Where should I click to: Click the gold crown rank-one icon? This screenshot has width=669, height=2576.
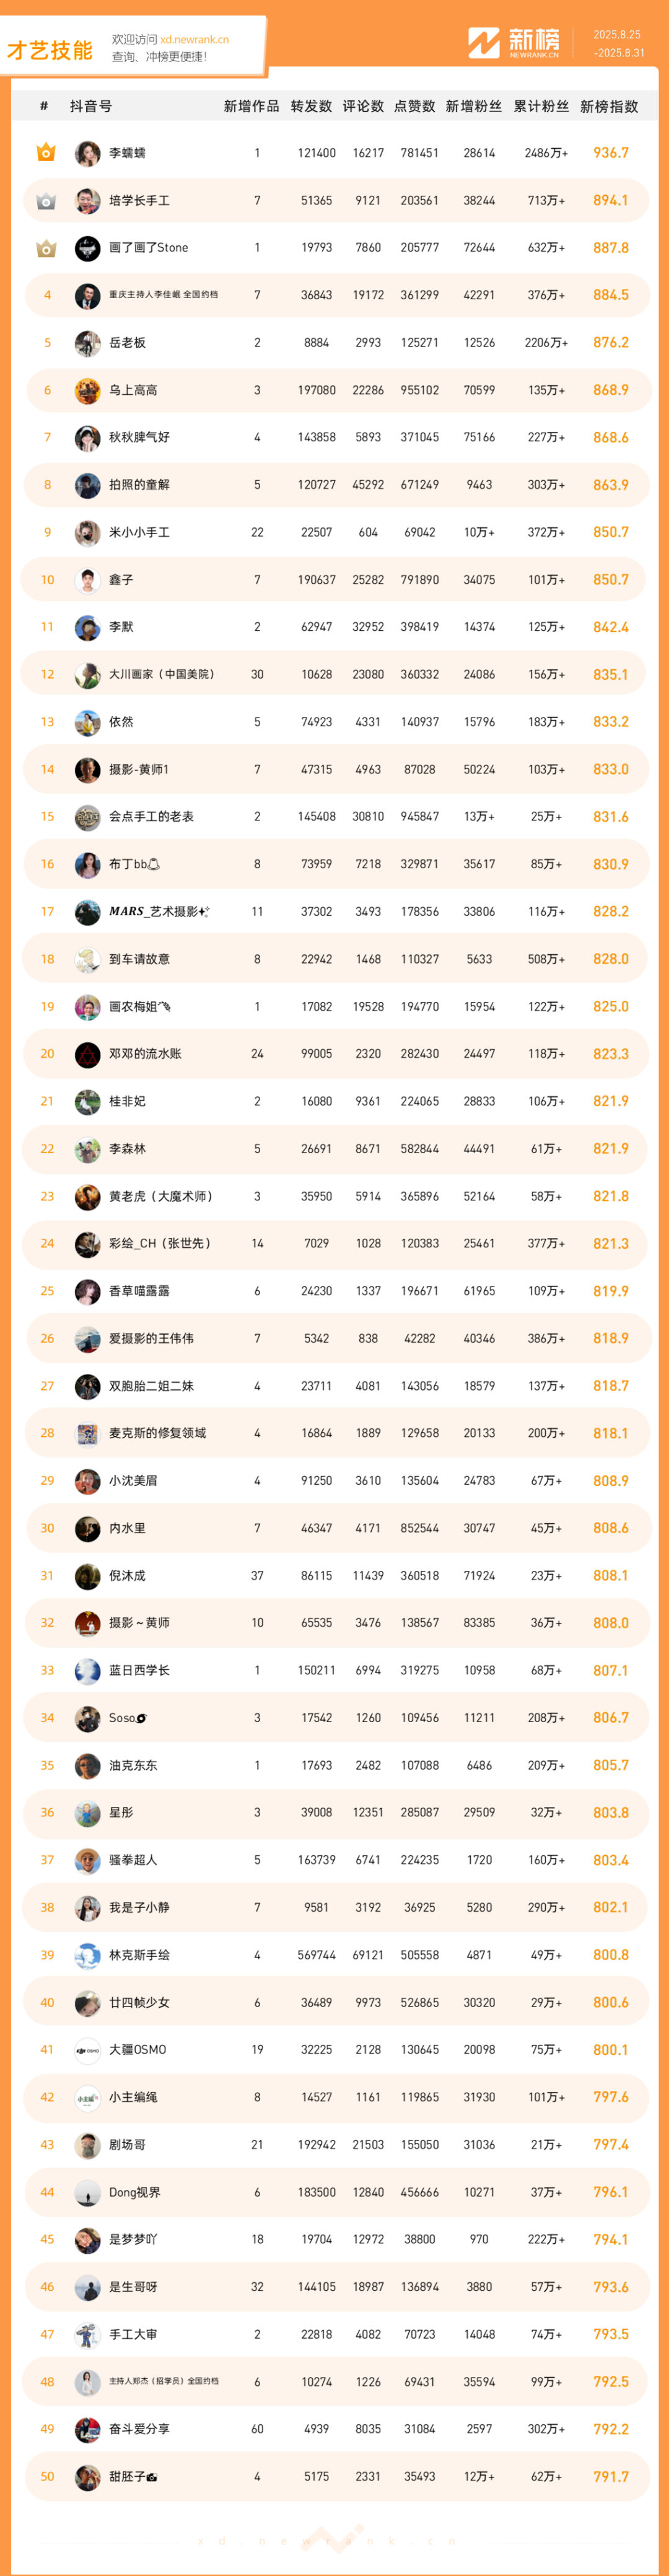pos(46,153)
